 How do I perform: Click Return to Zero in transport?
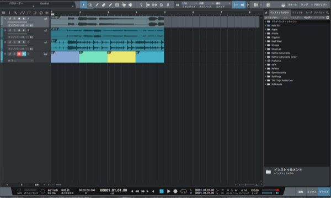click(153, 191)
